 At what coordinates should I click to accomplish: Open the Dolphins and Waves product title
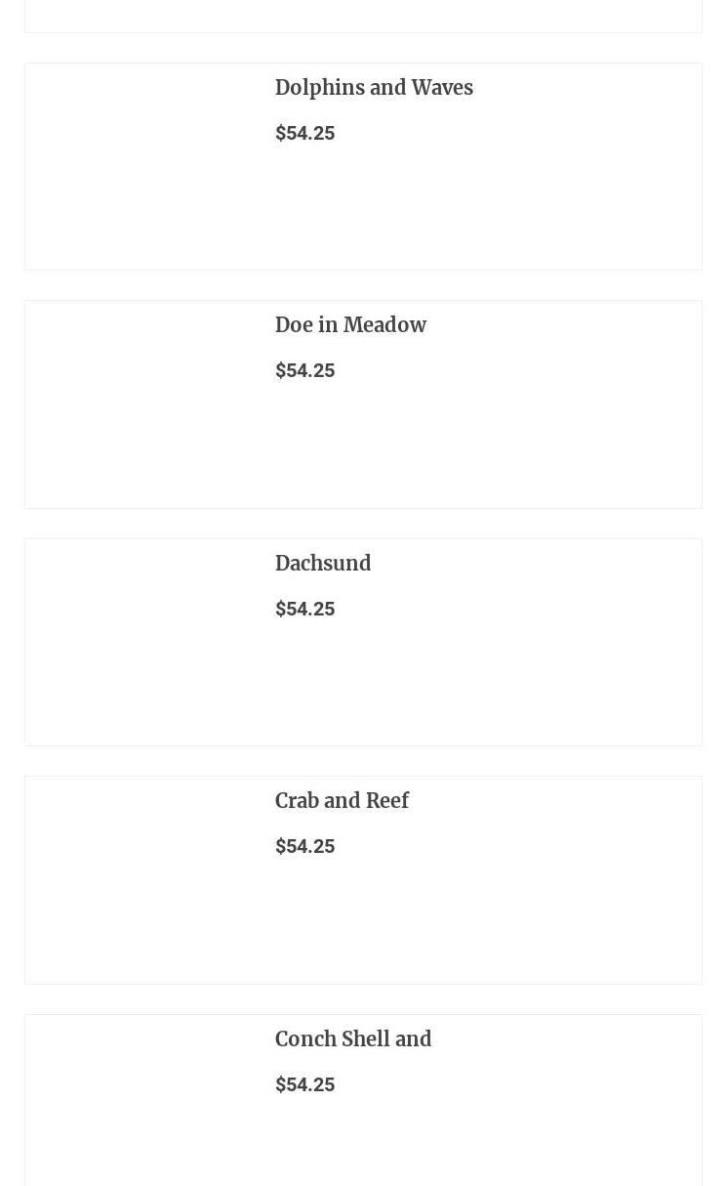click(374, 88)
